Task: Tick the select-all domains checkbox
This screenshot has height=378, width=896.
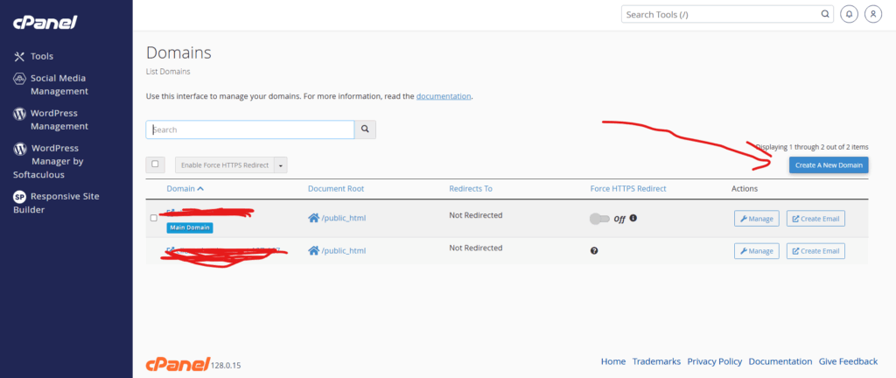Action: pyautogui.click(x=155, y=164)
